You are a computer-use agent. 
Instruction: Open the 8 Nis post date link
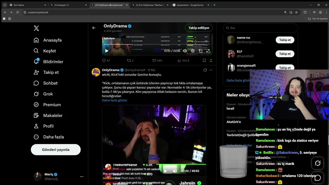point(152,70)
